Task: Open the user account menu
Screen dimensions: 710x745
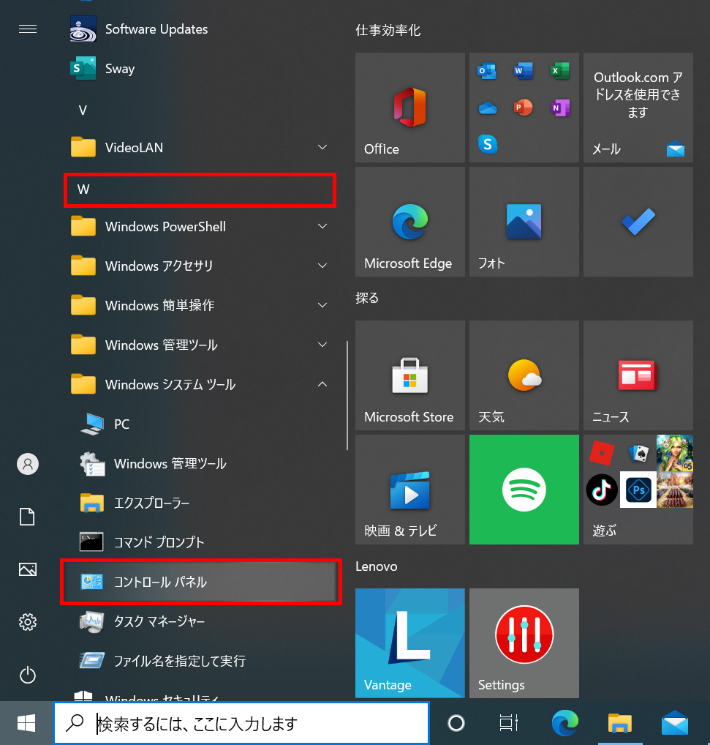Action: 28,464
